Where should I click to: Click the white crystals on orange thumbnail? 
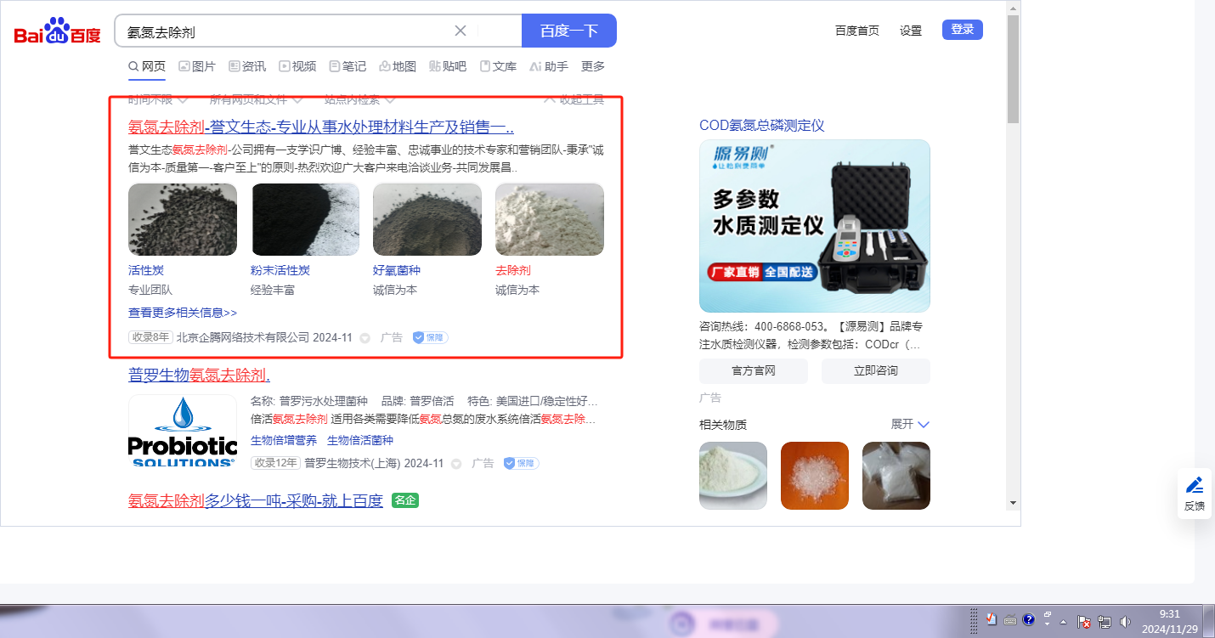point(815,476)
